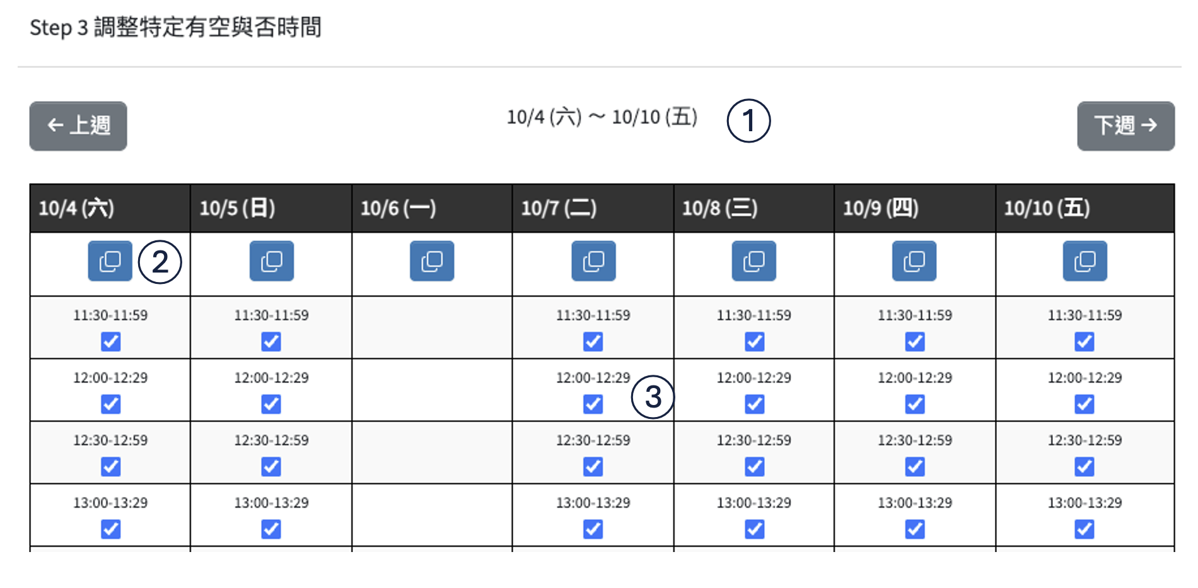Click the copy icon under 10/10 (五)

[x=1085, y=261]
